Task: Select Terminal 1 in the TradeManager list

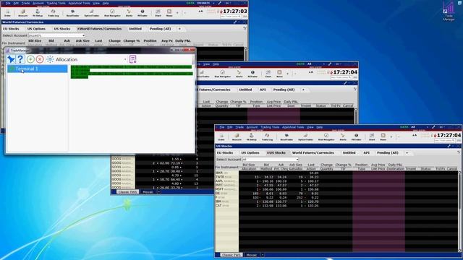Action: [37, 69]
